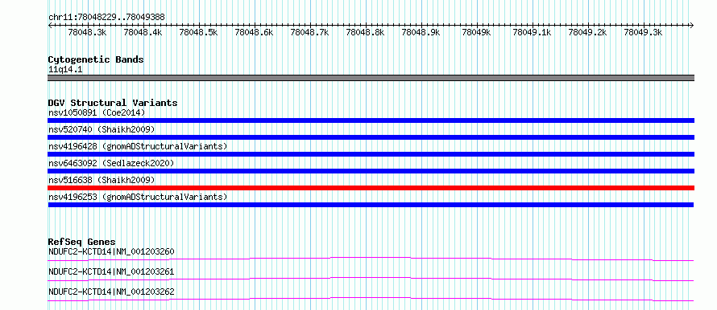This screenshot has height=310, width=717.
Task: Click ruler tick label 78048.3k
Action: click(87, 32)
